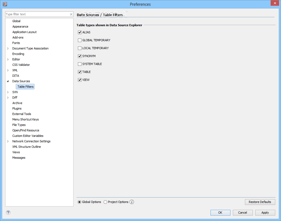Open the Custom Editor Variables page
Image resolution: width=281 pixels, height=221 pixels.
[28, 136]
